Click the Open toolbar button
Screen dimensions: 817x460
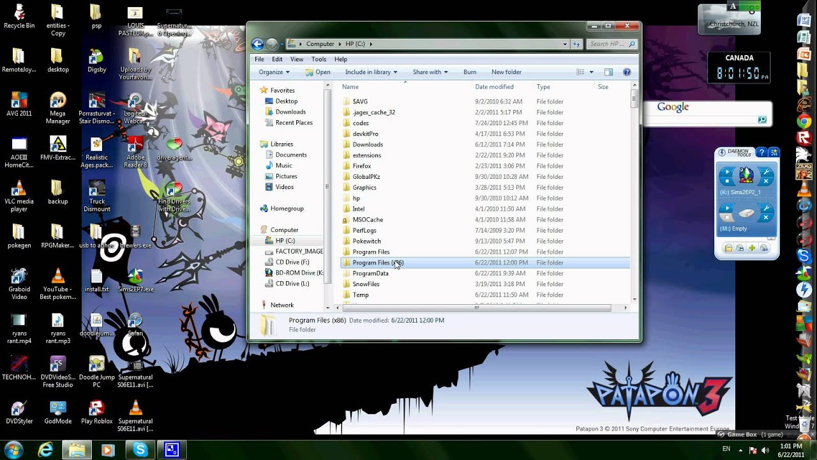(x=318, y=72)
